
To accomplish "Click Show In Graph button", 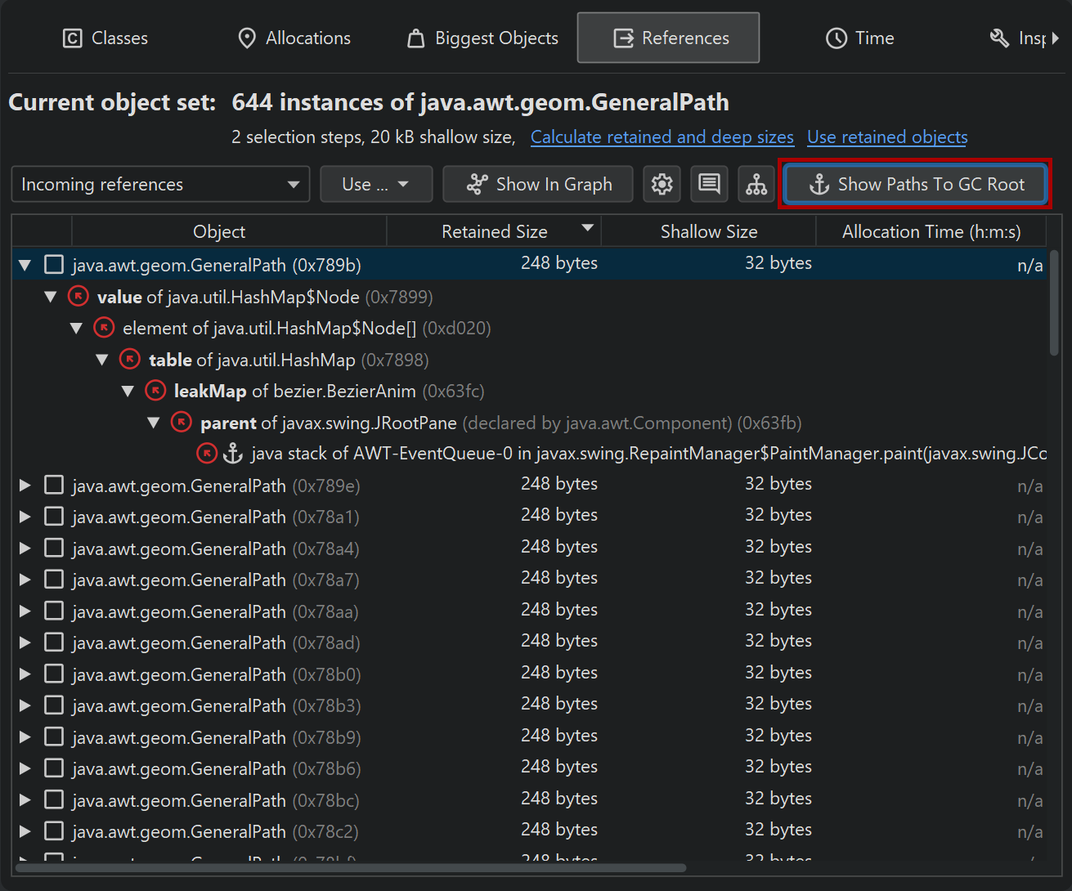I will 538,184.
